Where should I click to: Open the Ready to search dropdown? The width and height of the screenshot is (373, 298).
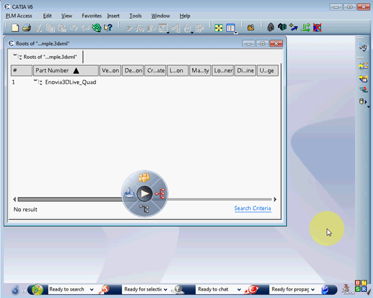click(x=92, y=289)
